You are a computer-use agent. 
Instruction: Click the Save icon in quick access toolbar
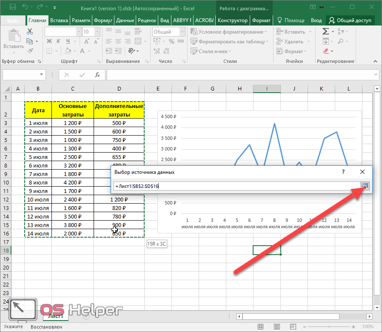12,8
